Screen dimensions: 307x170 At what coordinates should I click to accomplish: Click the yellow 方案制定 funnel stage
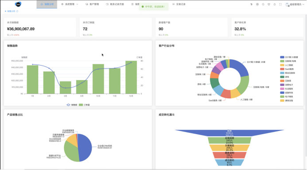coord(229,148)
